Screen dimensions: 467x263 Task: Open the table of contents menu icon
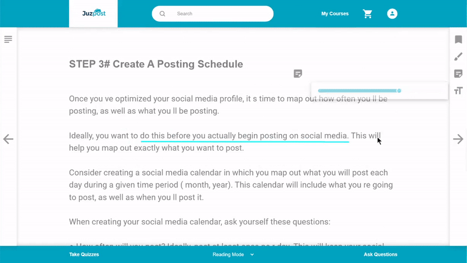8,39
